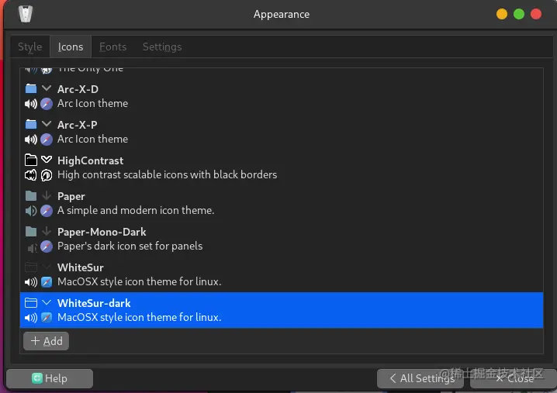This screenshot has height=393, width=557.
Task: Click the Paper folder preview icon
Action: (31, 195)
